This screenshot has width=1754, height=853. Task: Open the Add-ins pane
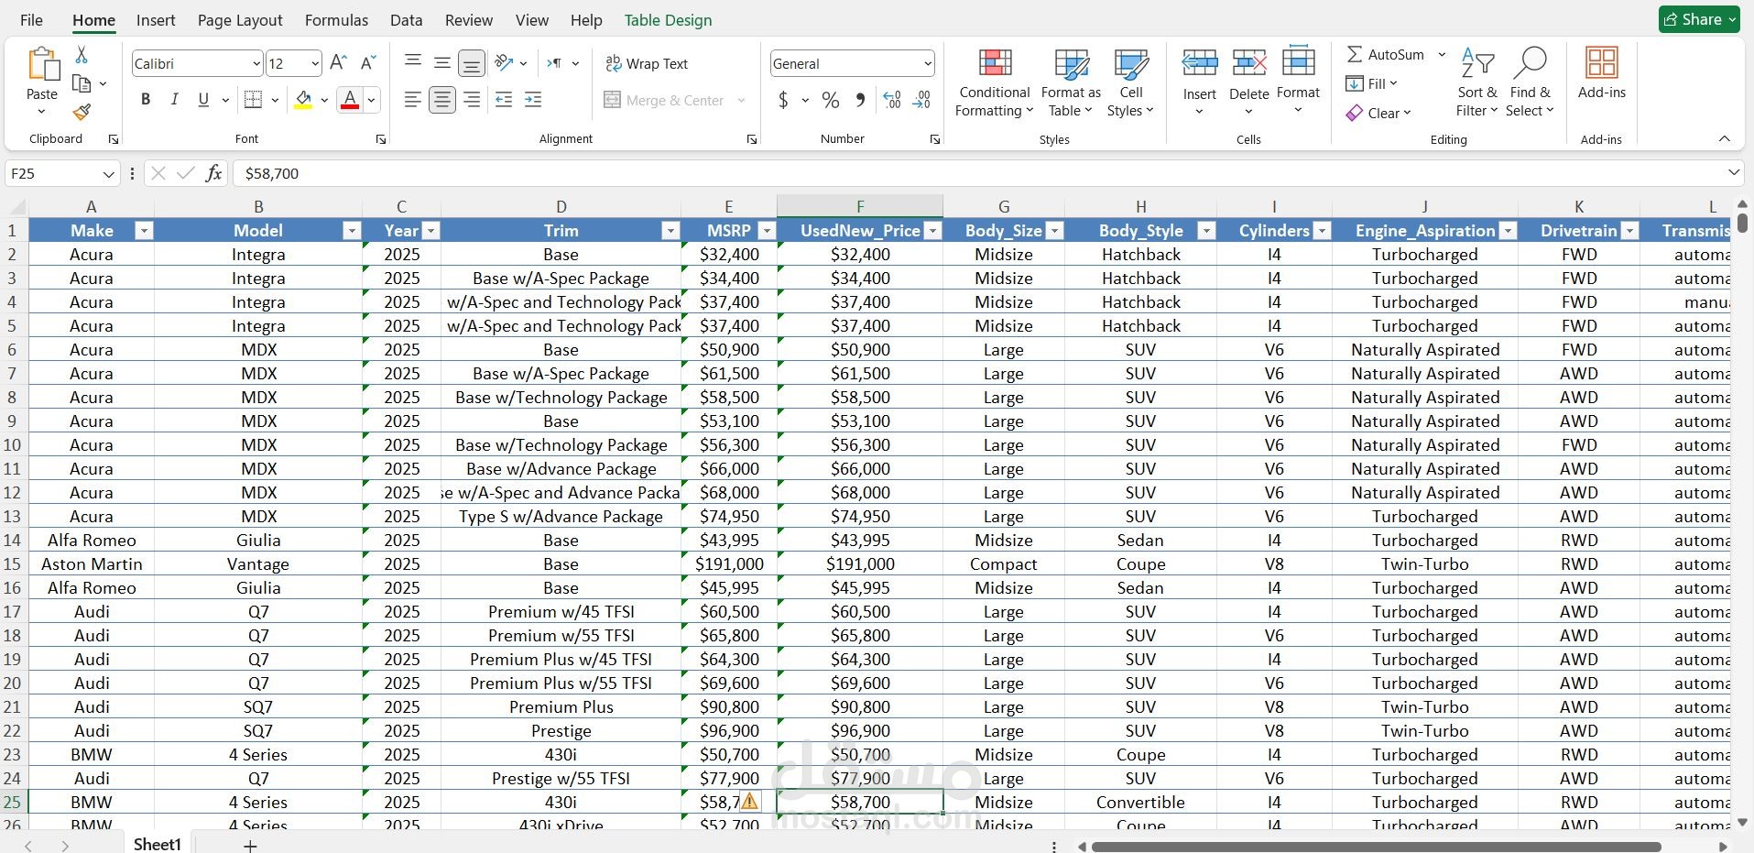[1602, 73]
